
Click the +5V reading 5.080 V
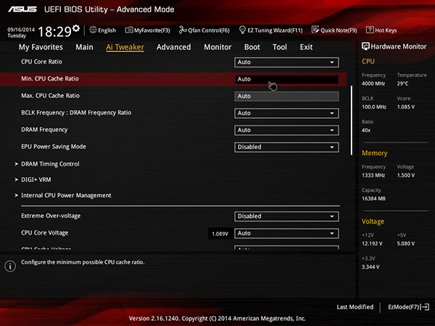pyautogui.click(x=405, y=243)
